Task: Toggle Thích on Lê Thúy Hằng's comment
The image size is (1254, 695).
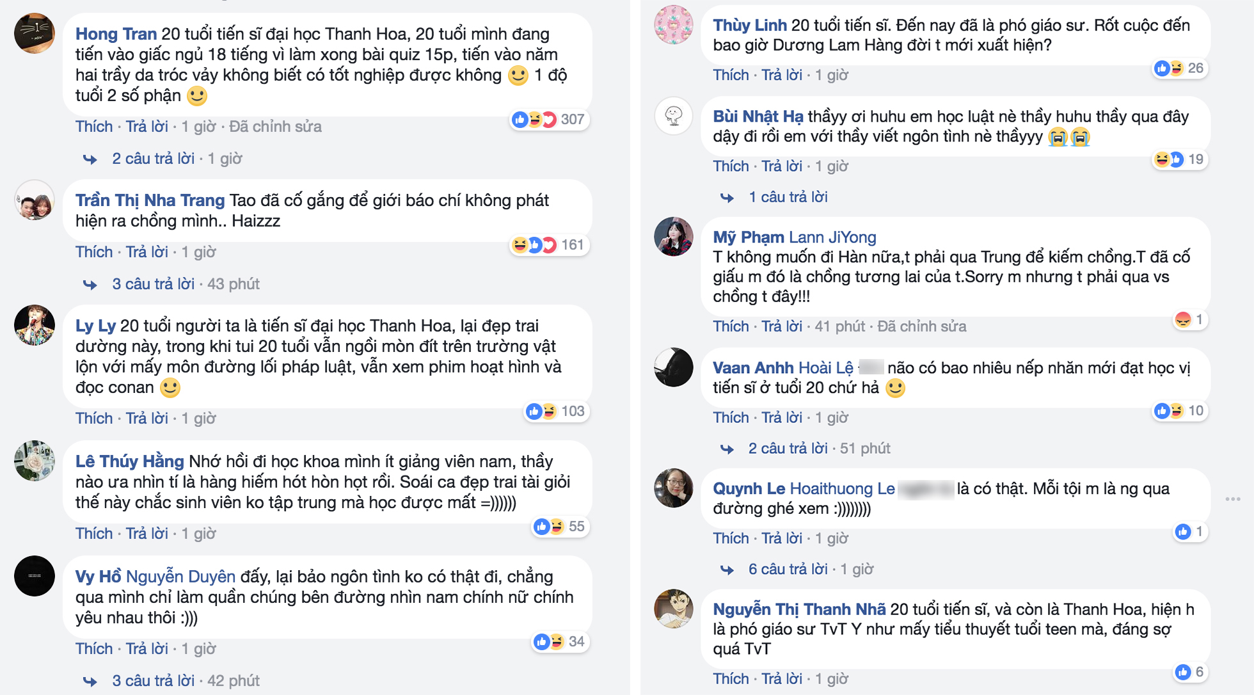Action: coord(94,533)
